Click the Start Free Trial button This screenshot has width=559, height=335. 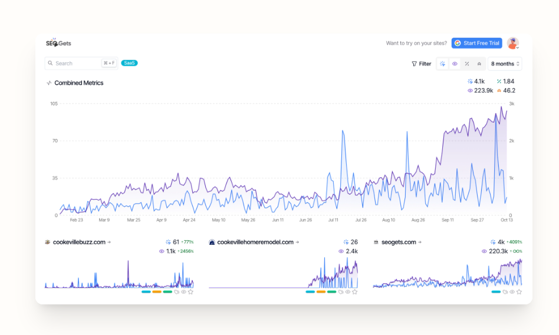click(x=476, y=43)
